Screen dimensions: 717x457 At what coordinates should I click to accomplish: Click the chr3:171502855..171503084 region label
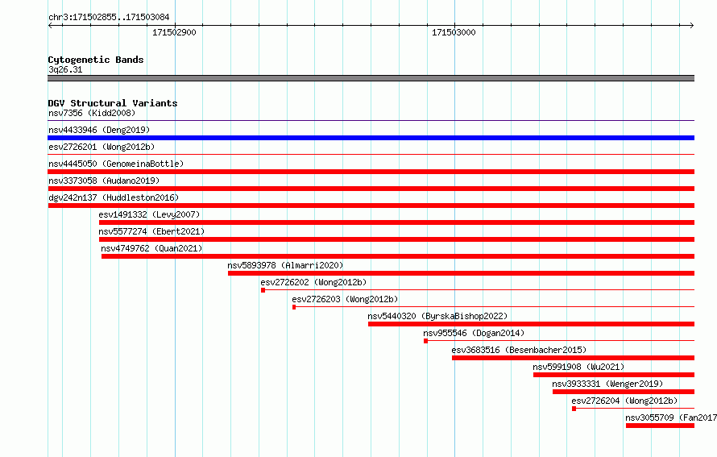coord(109,17)
